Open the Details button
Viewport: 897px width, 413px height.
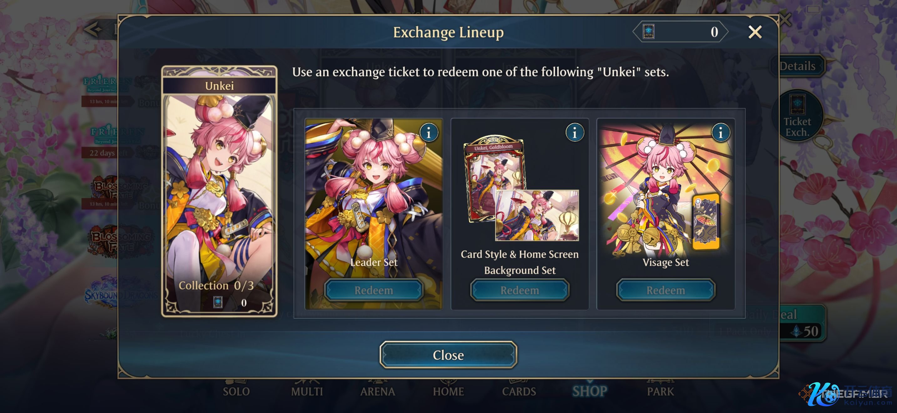coord(798,65)
